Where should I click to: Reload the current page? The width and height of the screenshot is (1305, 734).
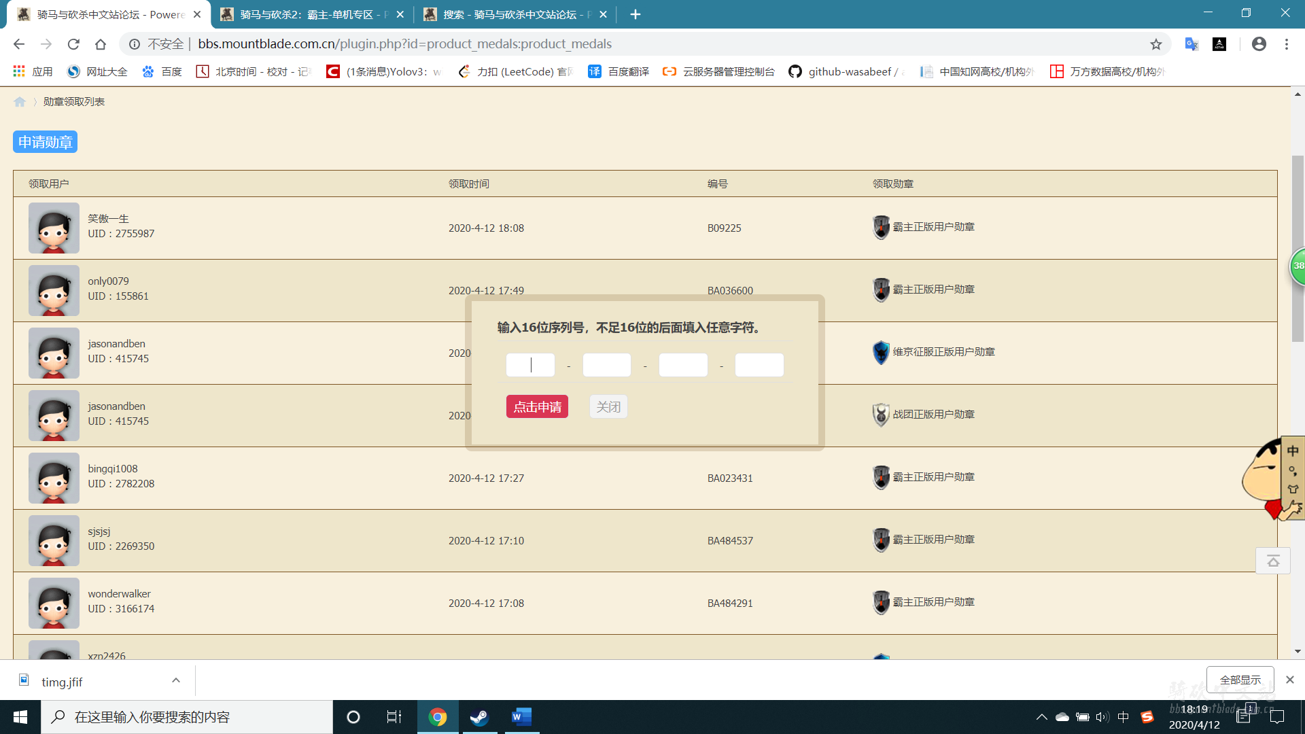73,44
